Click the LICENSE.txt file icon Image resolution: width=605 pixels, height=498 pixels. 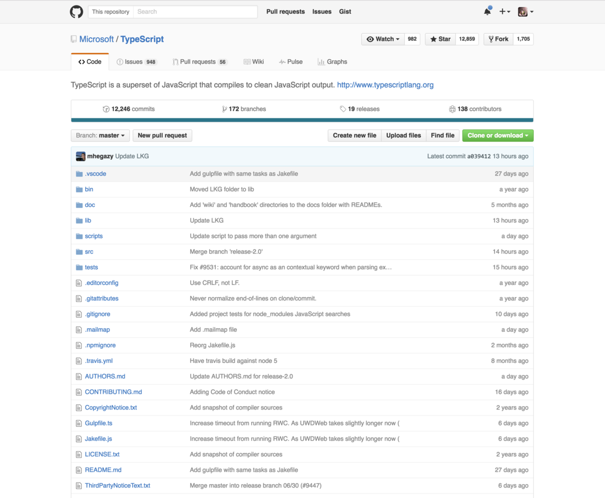[79, 454]
